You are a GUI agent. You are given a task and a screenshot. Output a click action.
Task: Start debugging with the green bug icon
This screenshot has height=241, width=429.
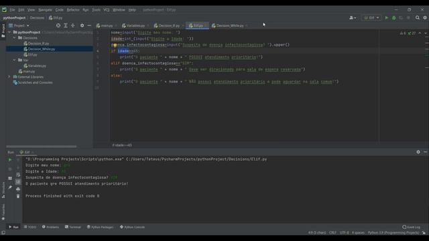coord(394,18)
